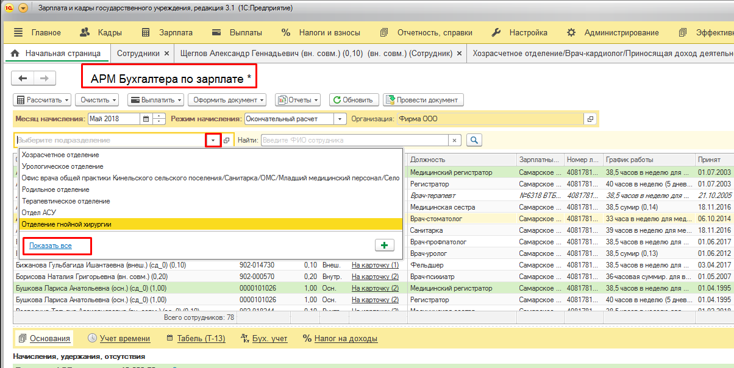Open the Режим начисления dropdown arrow

coord(340,119)
